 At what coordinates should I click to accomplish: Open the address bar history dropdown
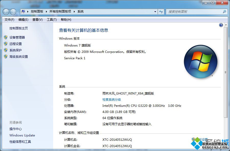point(155,11)
